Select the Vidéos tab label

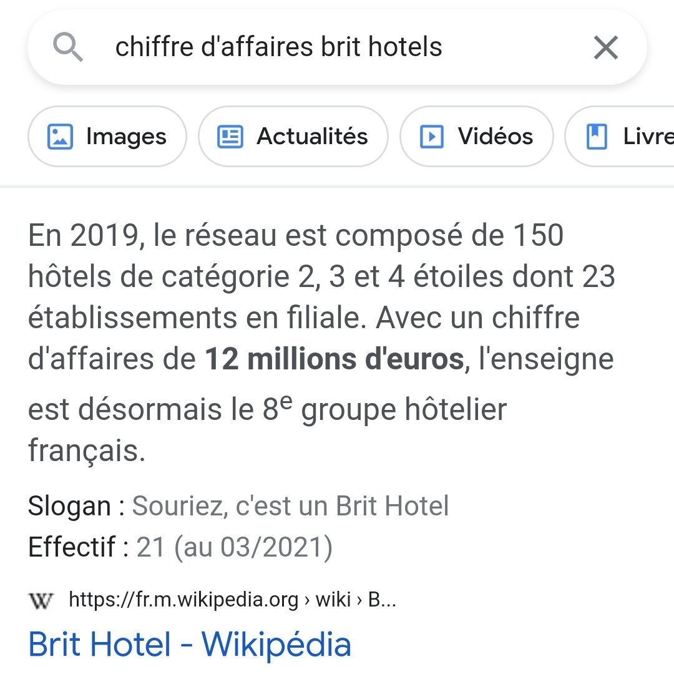pyautogui.click(x=496, y=137)
